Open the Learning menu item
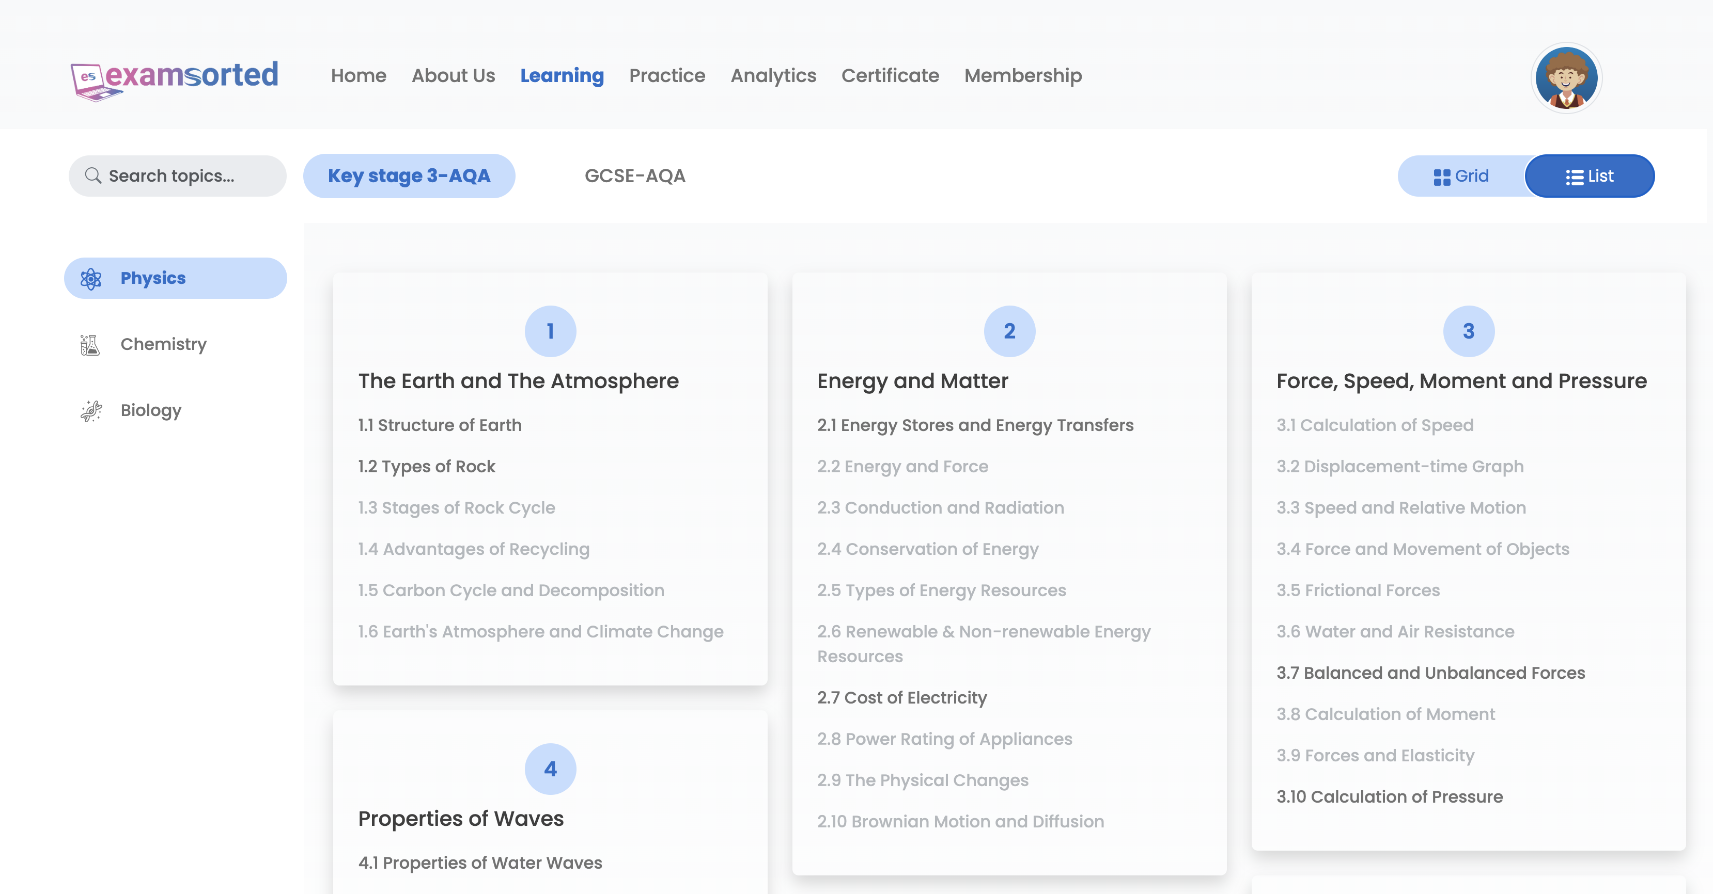Viewport: 1713px width, 894px height. [562, 76]
